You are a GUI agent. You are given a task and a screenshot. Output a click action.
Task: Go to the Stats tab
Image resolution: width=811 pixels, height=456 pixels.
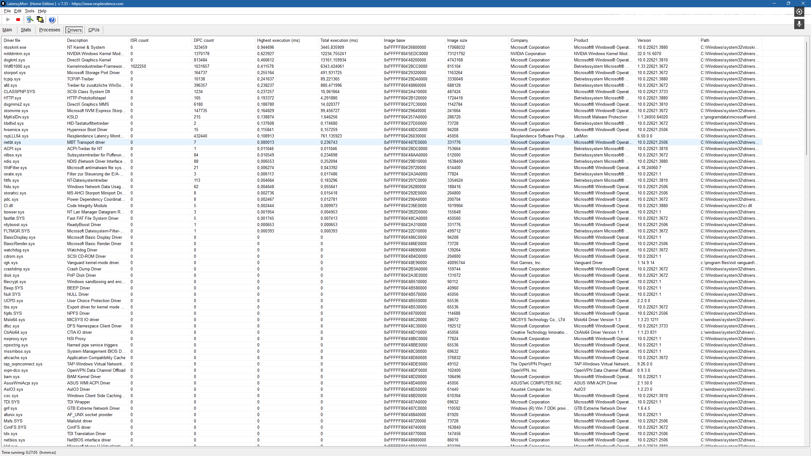[x=26, y=30]
